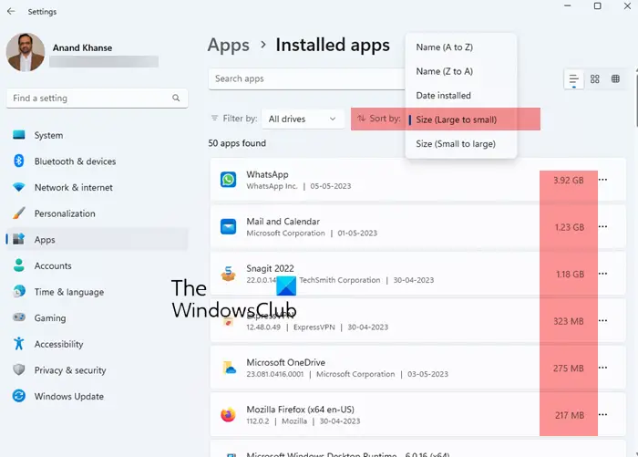This screenshot has height=457, width=638.
Task: Click the Snagit 2022 app icon
Action: point(228,274)
